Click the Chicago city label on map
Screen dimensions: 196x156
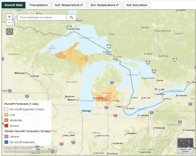pos(86,111)
